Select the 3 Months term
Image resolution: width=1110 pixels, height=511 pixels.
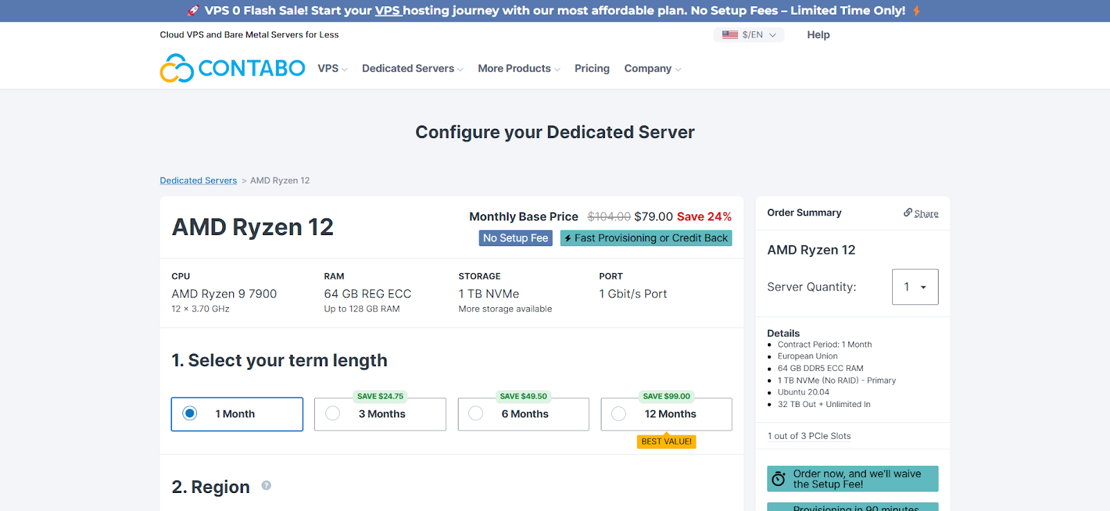coord(380,414)
